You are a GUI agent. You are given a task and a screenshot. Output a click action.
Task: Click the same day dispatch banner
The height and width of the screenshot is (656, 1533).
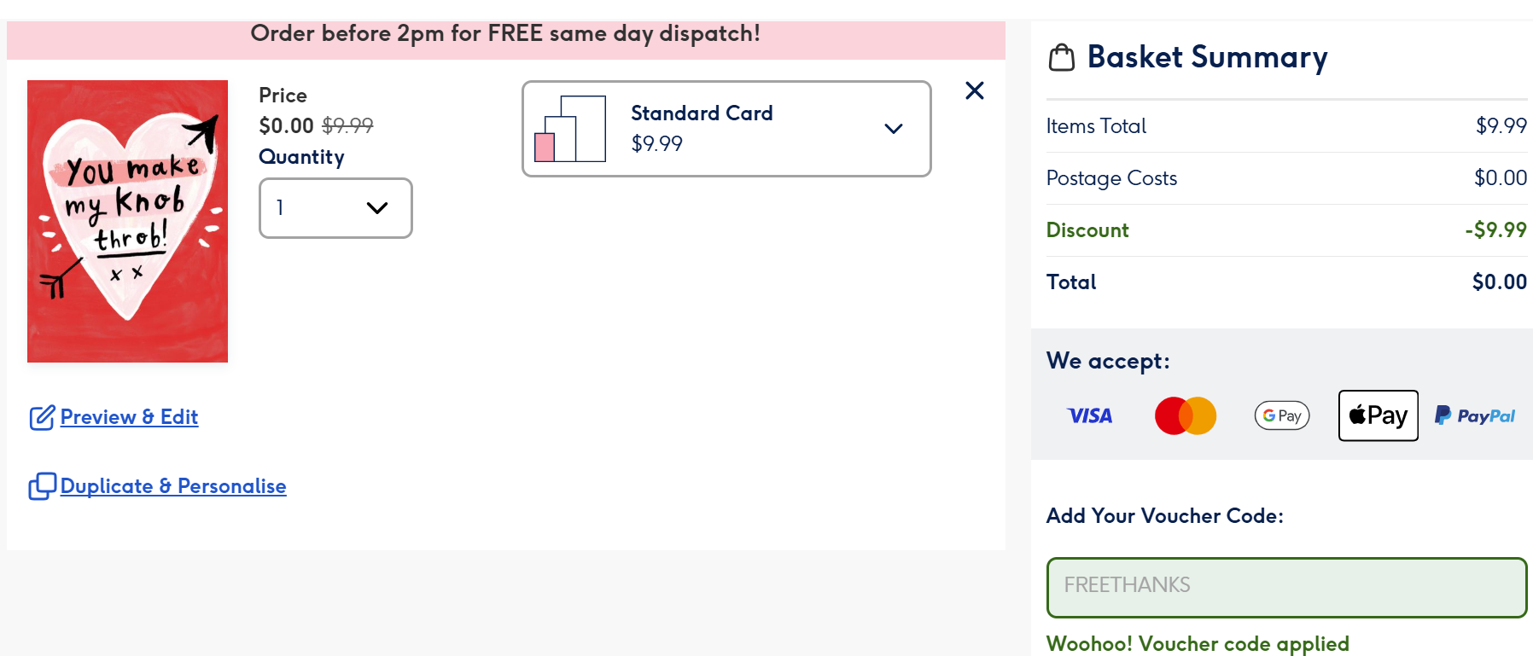point(505,36)
